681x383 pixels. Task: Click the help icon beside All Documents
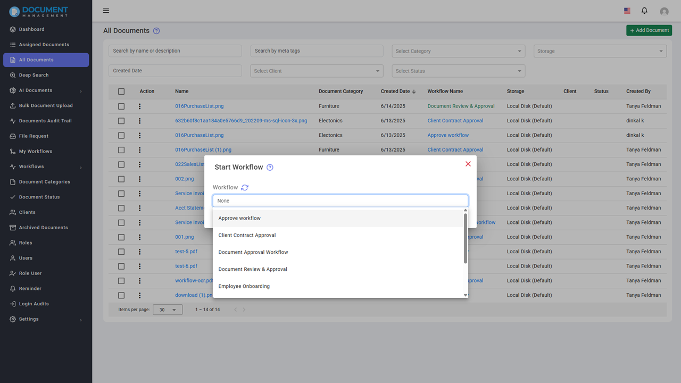pos(156,31)
